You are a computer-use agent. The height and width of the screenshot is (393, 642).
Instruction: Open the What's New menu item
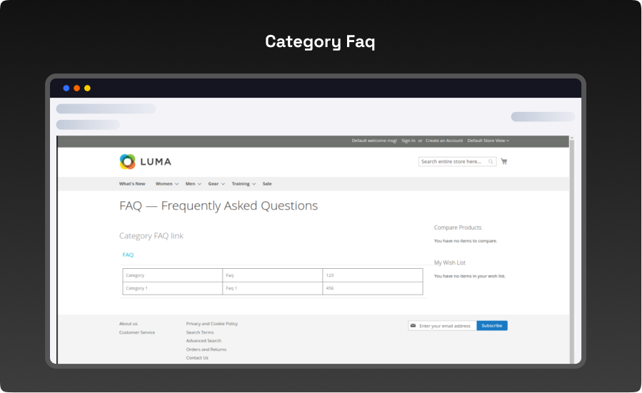pyautogui.click(x=132, y=184)
